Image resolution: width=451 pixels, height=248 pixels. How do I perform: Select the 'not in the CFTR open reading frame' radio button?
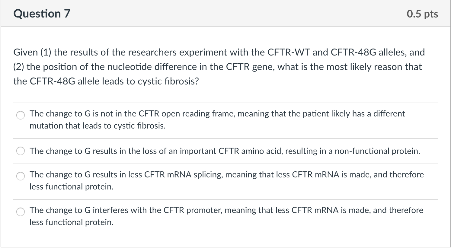tap(21, 115)
